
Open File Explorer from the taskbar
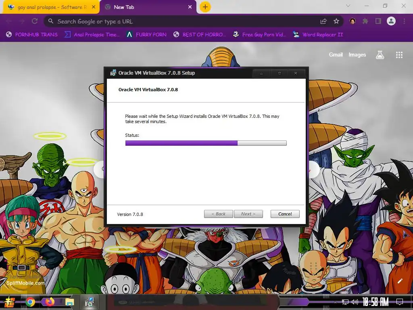click(69, 302)
